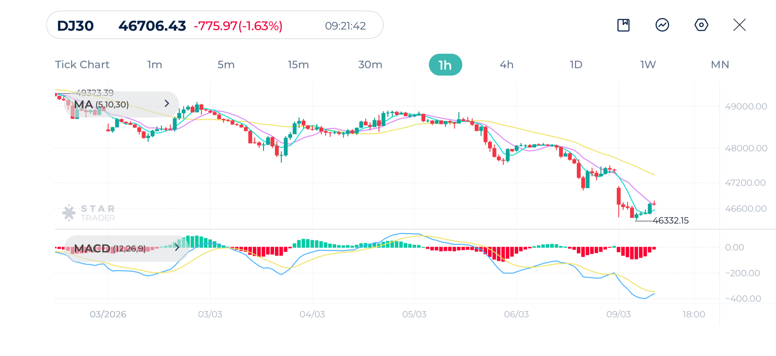Enable the 1D timeframe
The image size is (776, 356).
tap(575, 64)
